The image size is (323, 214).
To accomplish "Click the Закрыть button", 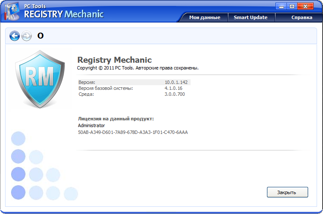I will click(287, 192).
